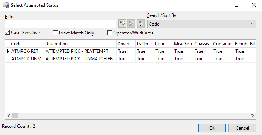
Task: Click the Punit value True for ATMPCK-UNM
Action: point(164,59)
